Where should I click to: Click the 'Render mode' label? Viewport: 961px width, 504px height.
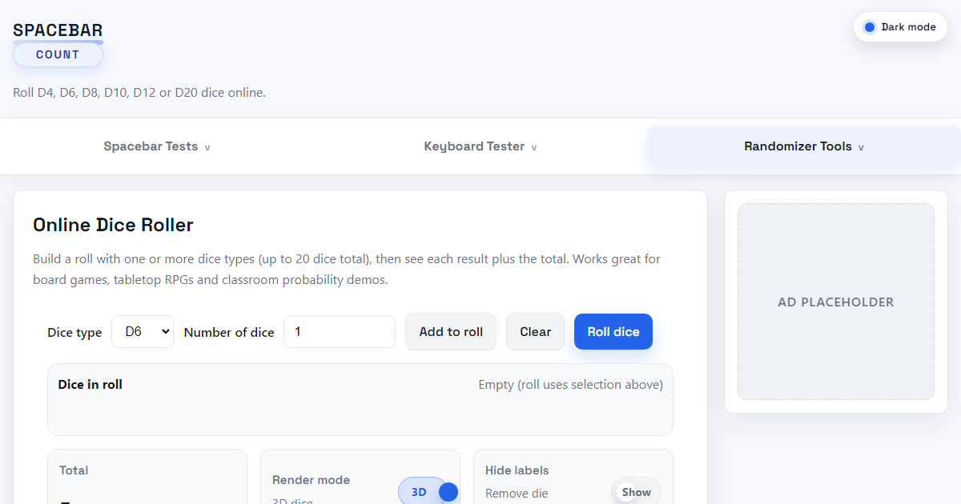click(311, 480)
